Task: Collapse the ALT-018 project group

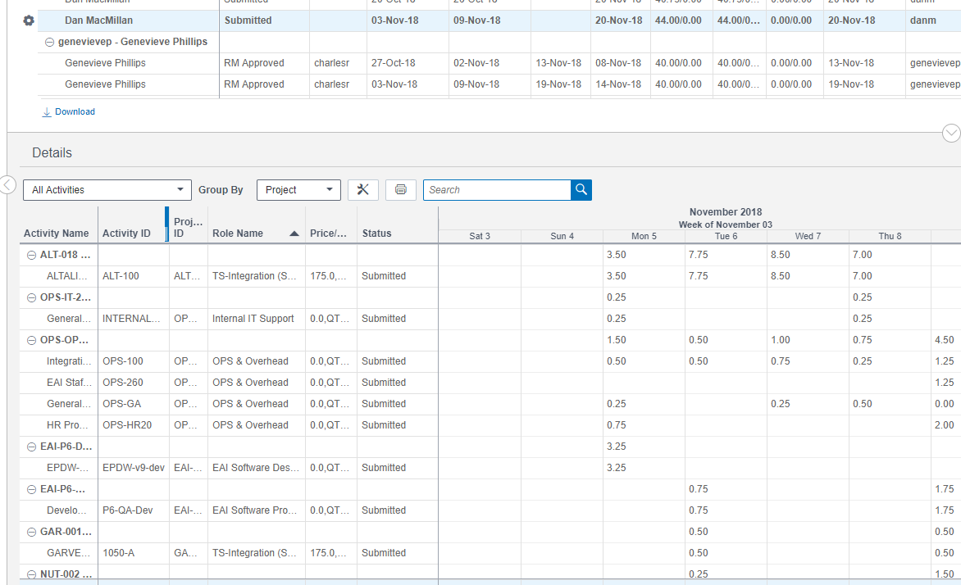Action: [x=32, y=255]
